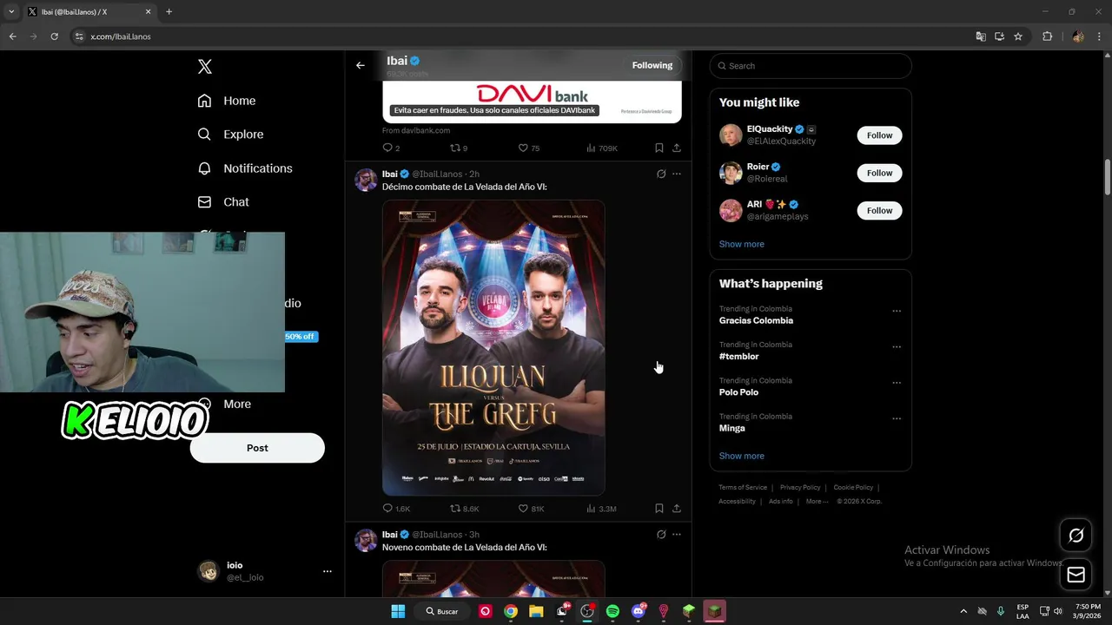Share the DAVIbank post
This screenshot has height=625, width=1112.
(677, 148)
